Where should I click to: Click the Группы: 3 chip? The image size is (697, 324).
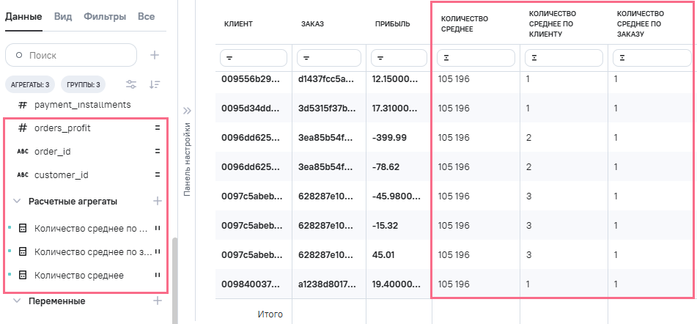pos(81,84)
